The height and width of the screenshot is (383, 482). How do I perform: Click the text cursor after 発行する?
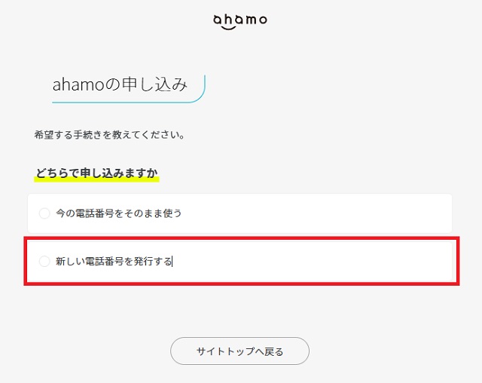(x=172, y=262)
